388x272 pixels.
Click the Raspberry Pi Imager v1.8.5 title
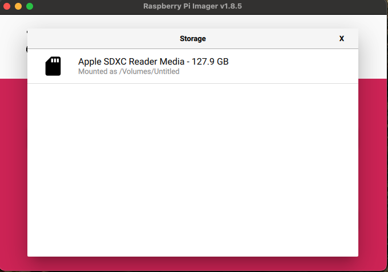[x=192, y=6]
